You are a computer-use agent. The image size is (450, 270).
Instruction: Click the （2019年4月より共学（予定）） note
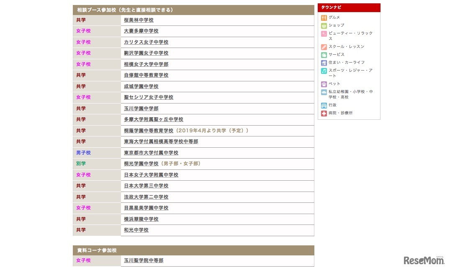212,131
